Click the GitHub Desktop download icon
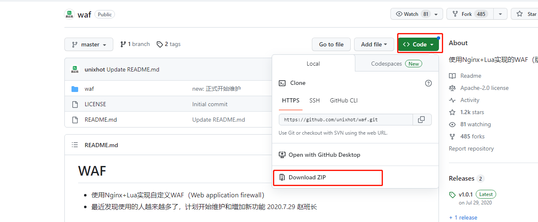The height and width of the screenshot is (222, 538). pyautogui.click(x=282, y=155)
